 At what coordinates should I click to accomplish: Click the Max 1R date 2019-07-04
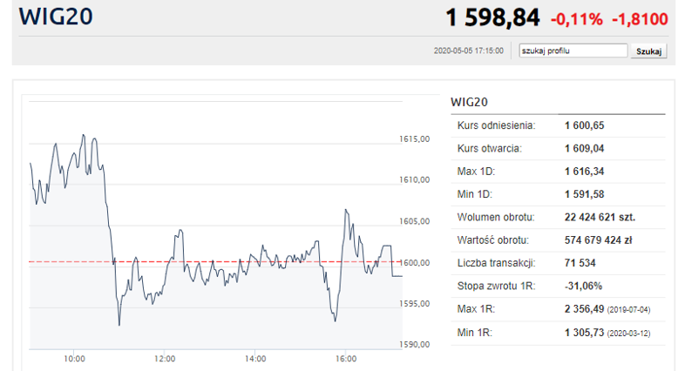point(628,310)
